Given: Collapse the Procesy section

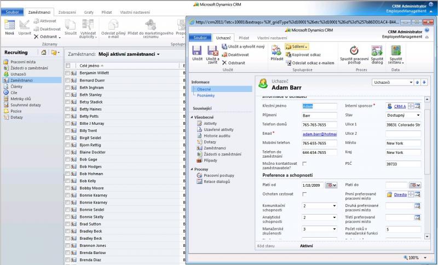Looking at the screenshot, I should click(192, 169).
